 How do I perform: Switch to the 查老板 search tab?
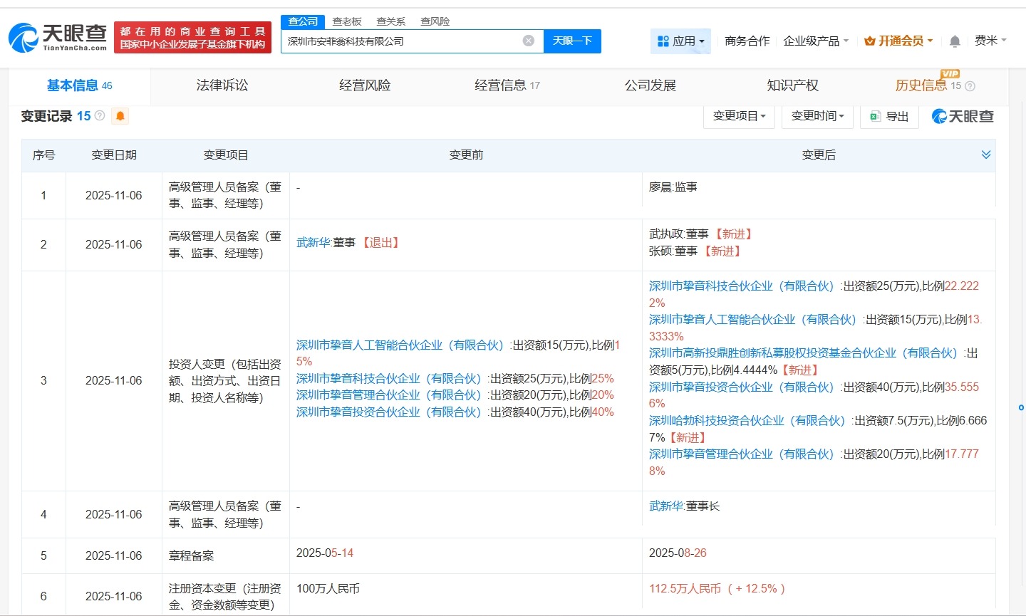coord(347,21)
